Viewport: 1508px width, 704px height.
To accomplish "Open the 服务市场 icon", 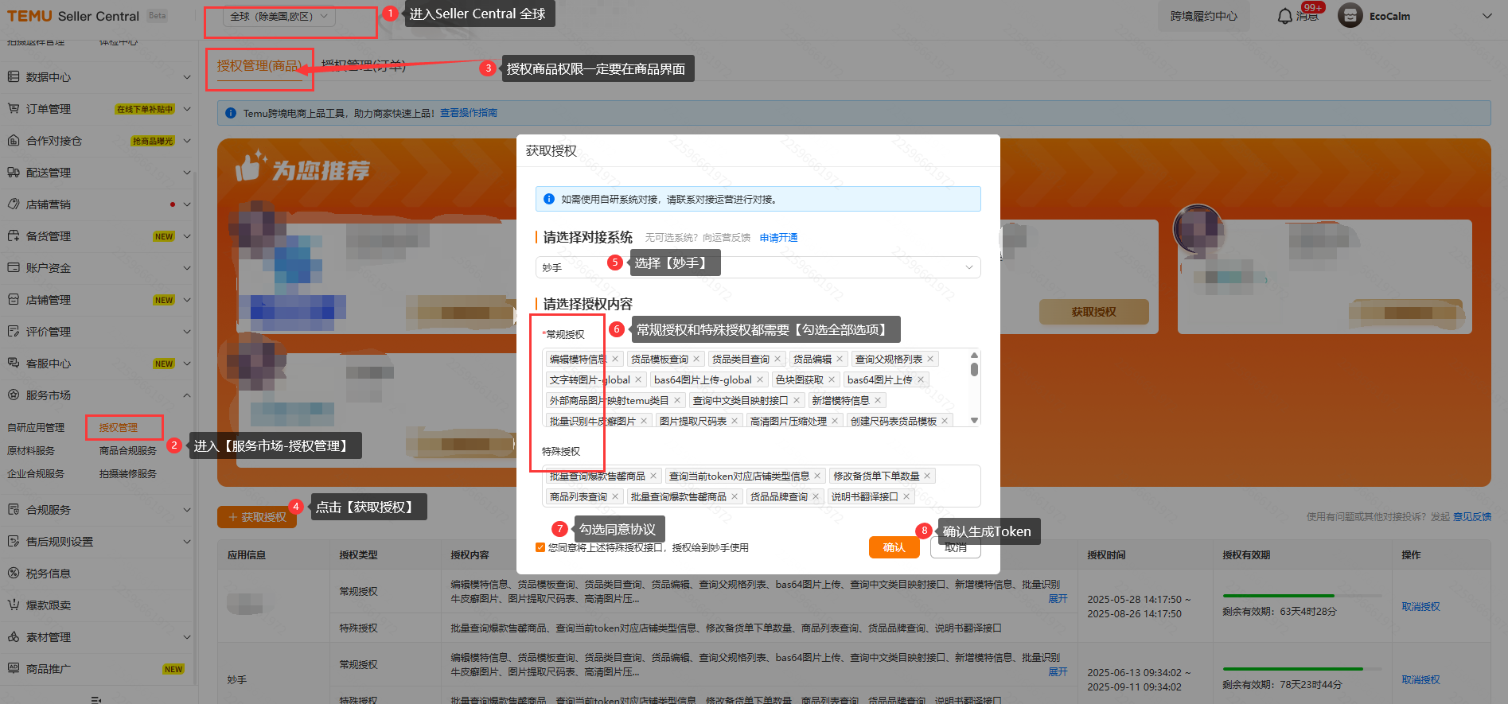I will point(14,395).
